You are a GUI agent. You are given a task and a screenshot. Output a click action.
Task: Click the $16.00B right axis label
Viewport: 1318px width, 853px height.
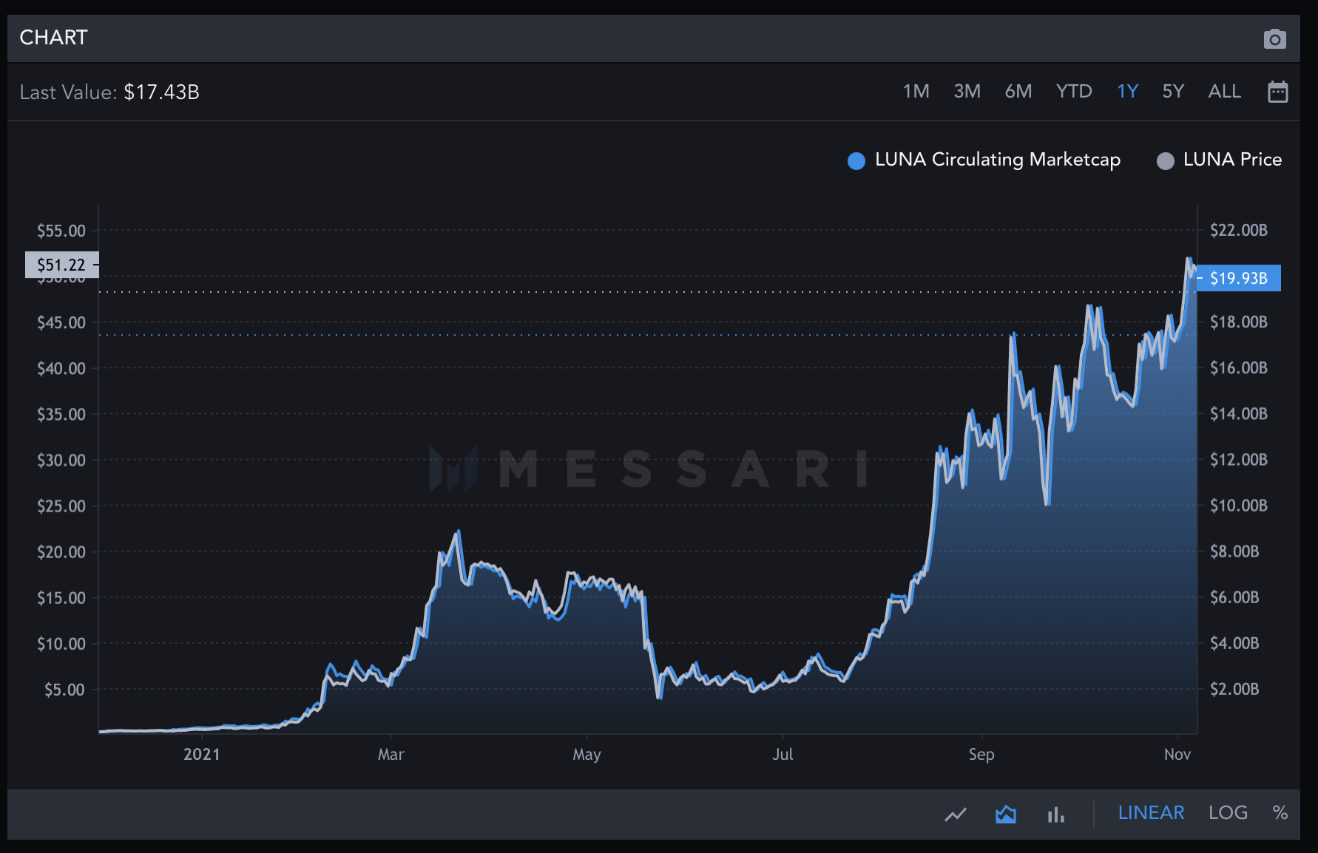(x=1239, y=368)
